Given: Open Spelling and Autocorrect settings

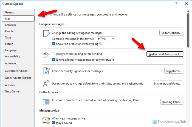Looking at the screenshot, I should click(165, 54).
